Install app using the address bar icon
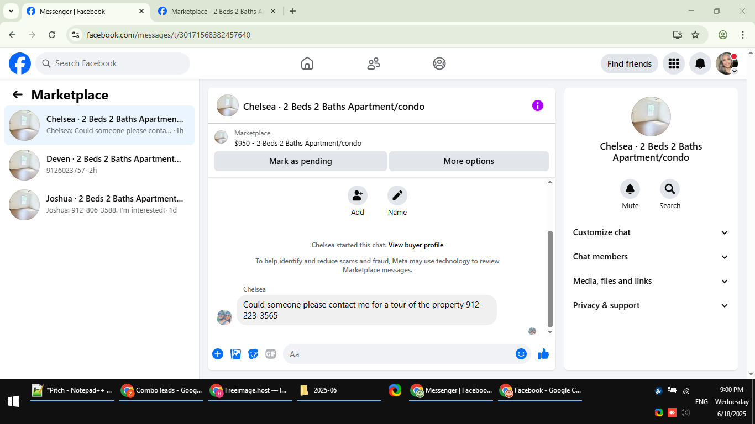The height and width of the screenshot is (424, 755). click(678, 35)
